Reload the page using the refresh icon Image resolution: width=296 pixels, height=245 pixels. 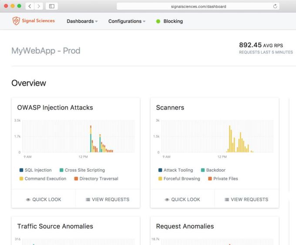point(275,7)
